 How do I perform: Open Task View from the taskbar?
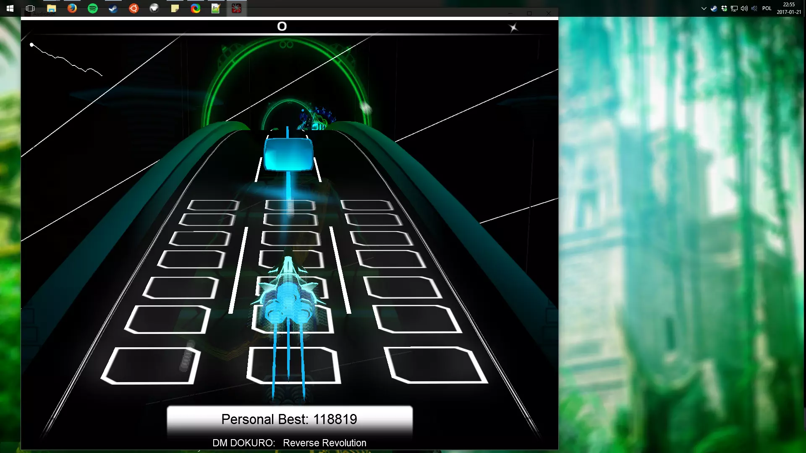[30, 8]
